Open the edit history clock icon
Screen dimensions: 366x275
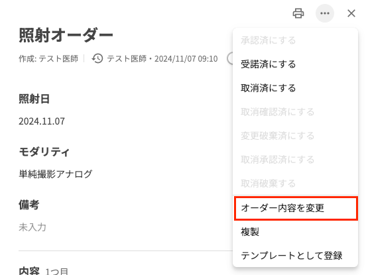pos(97,58)
